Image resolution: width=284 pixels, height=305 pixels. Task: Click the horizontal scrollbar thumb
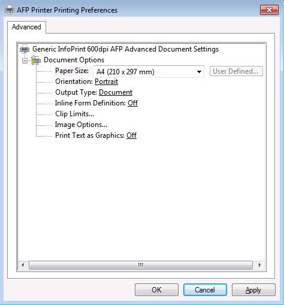pyautogui.click(x=141, y=265)
